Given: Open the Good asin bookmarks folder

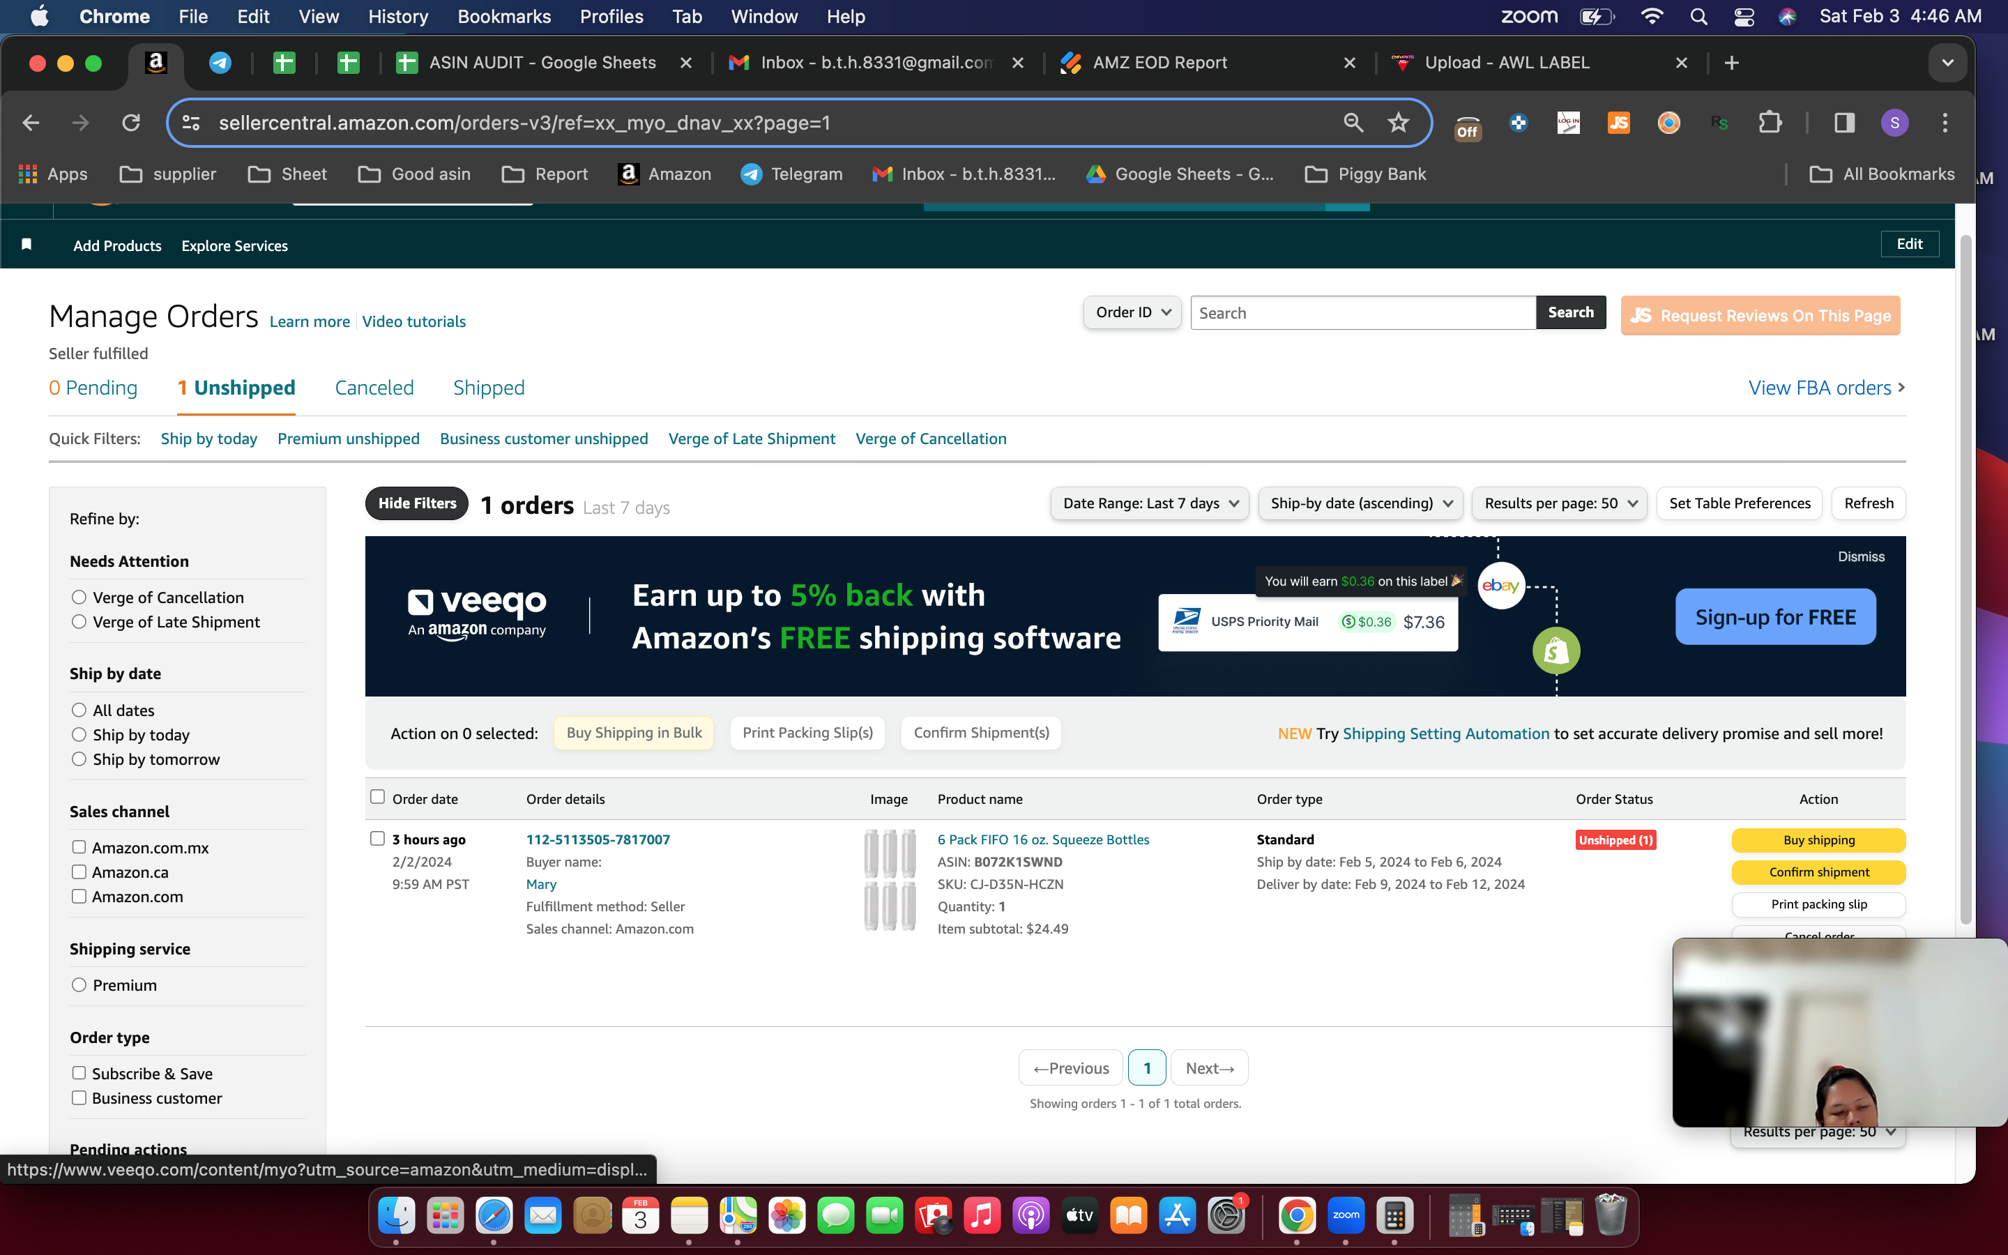Looking at the screenshot, I should [x=415, y=174].
